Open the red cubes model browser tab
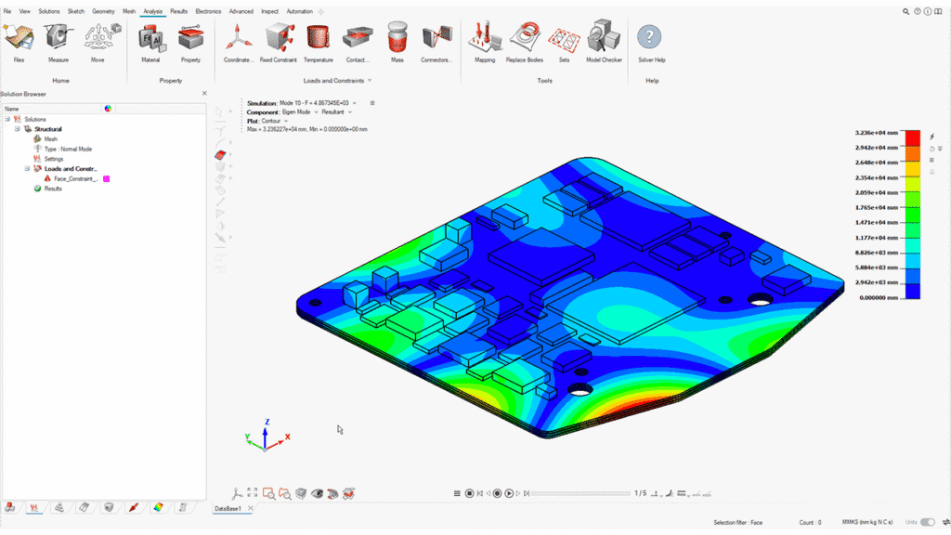951x535 pixels. 9,507
